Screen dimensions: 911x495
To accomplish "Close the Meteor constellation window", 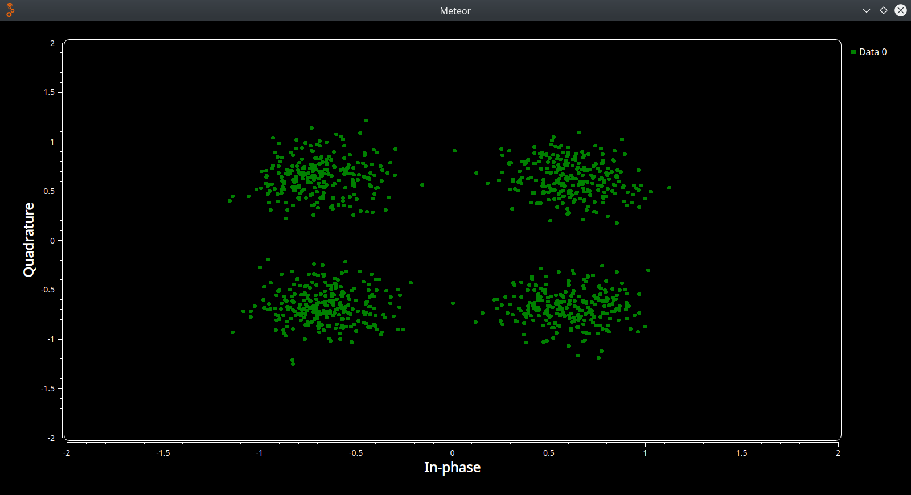I will click(901, 10).
